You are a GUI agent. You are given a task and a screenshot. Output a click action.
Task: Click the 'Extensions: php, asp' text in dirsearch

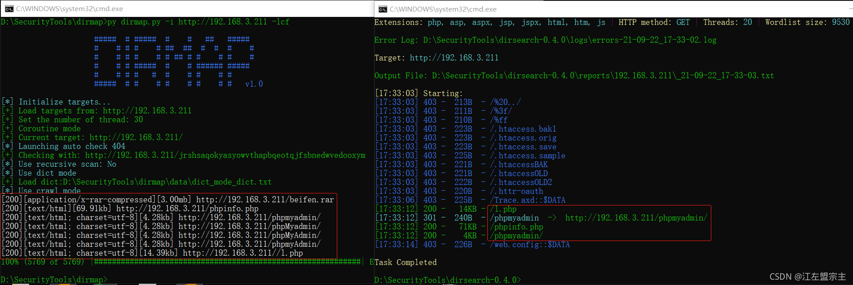click(420, 22)
